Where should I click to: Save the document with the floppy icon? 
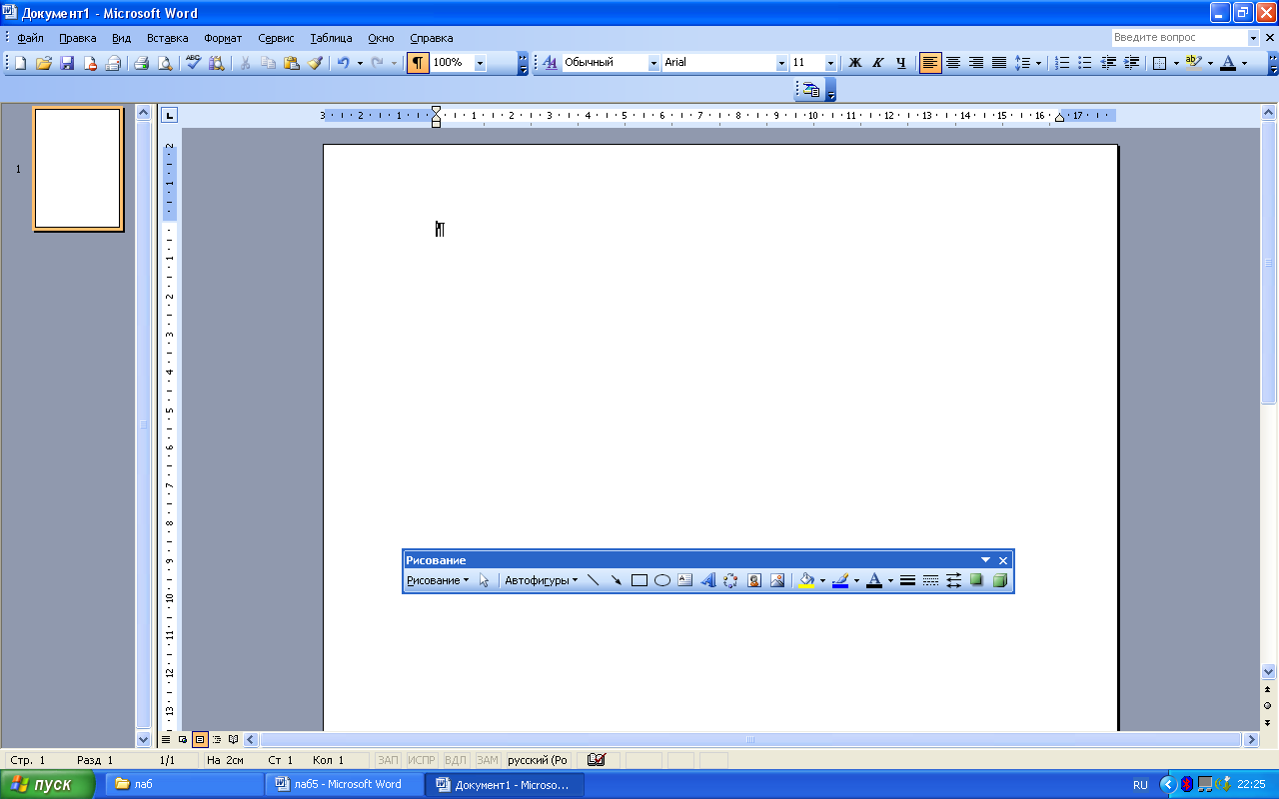67,63
